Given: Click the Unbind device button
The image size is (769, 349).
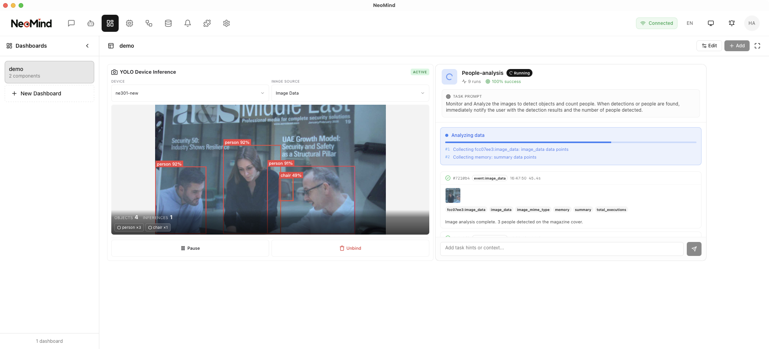Looking at the screenshot, I should 350,248.
